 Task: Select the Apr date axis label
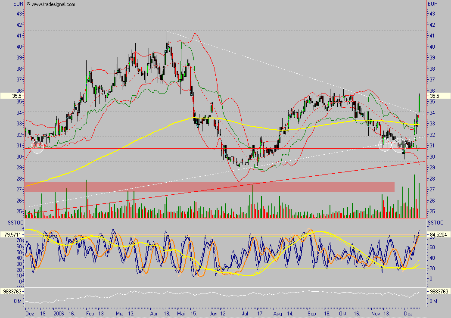tap(153, 315)
